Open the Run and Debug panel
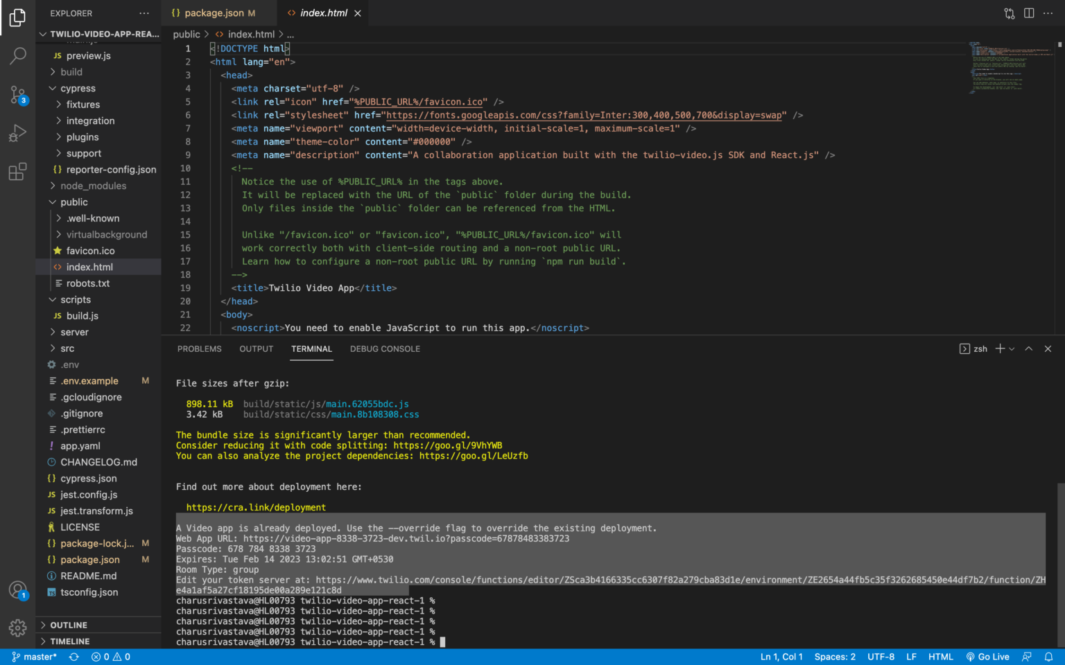The width and height of the screenshot is (1065, 665). click(17, 133)
